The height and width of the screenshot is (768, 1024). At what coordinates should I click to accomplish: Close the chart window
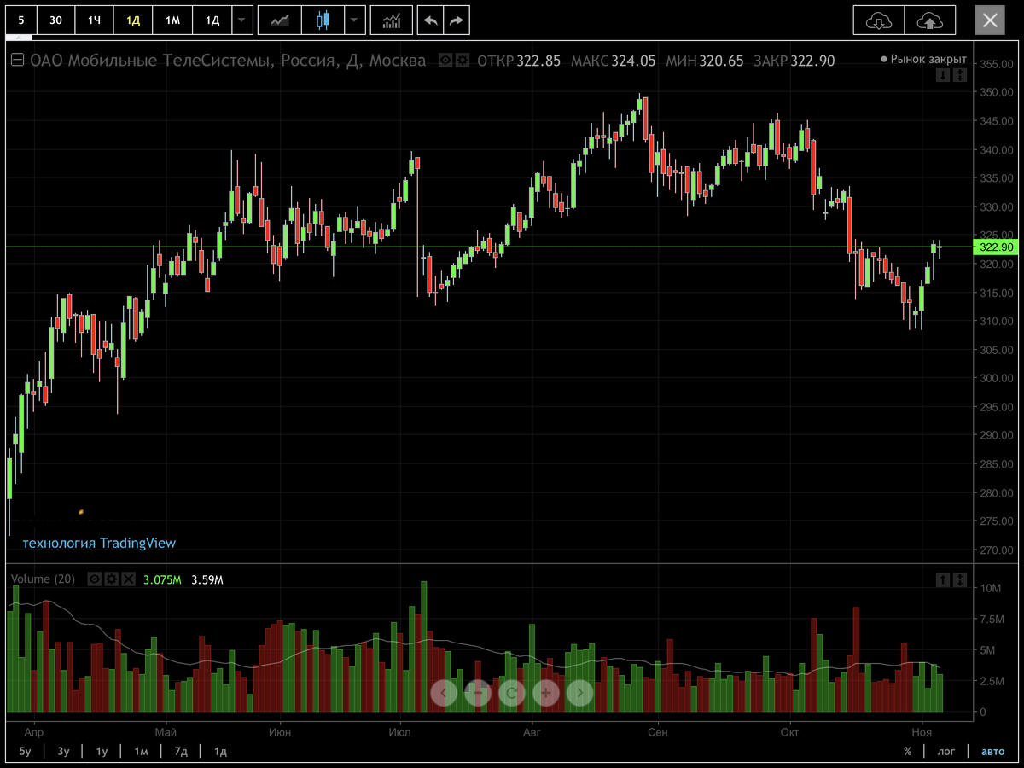(990, 20)
